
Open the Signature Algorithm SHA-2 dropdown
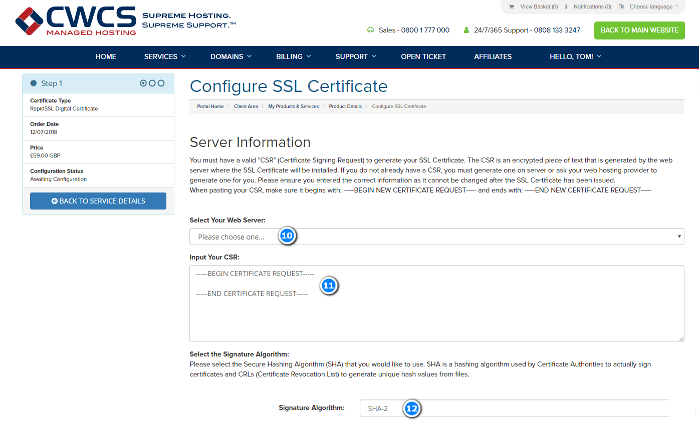(514, 408)
